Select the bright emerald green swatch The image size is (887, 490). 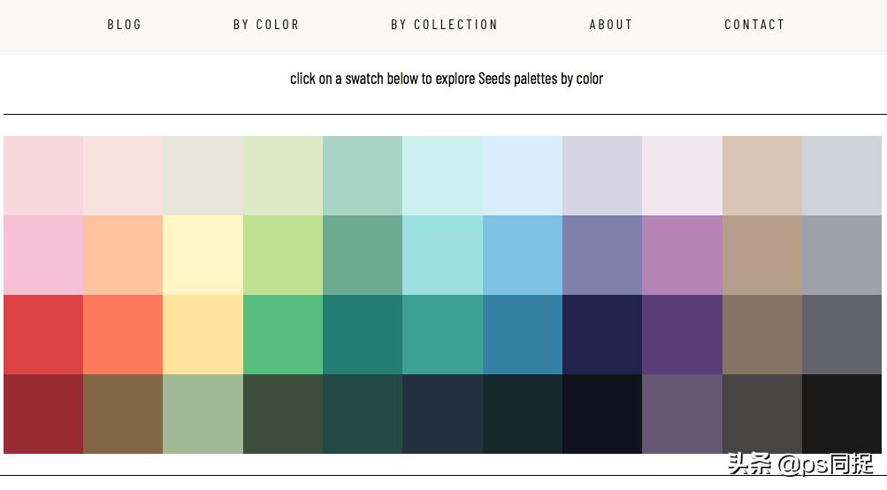283,335
